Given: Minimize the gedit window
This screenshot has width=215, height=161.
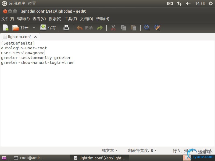Looking at the screenshot, I should pos(10,11).
